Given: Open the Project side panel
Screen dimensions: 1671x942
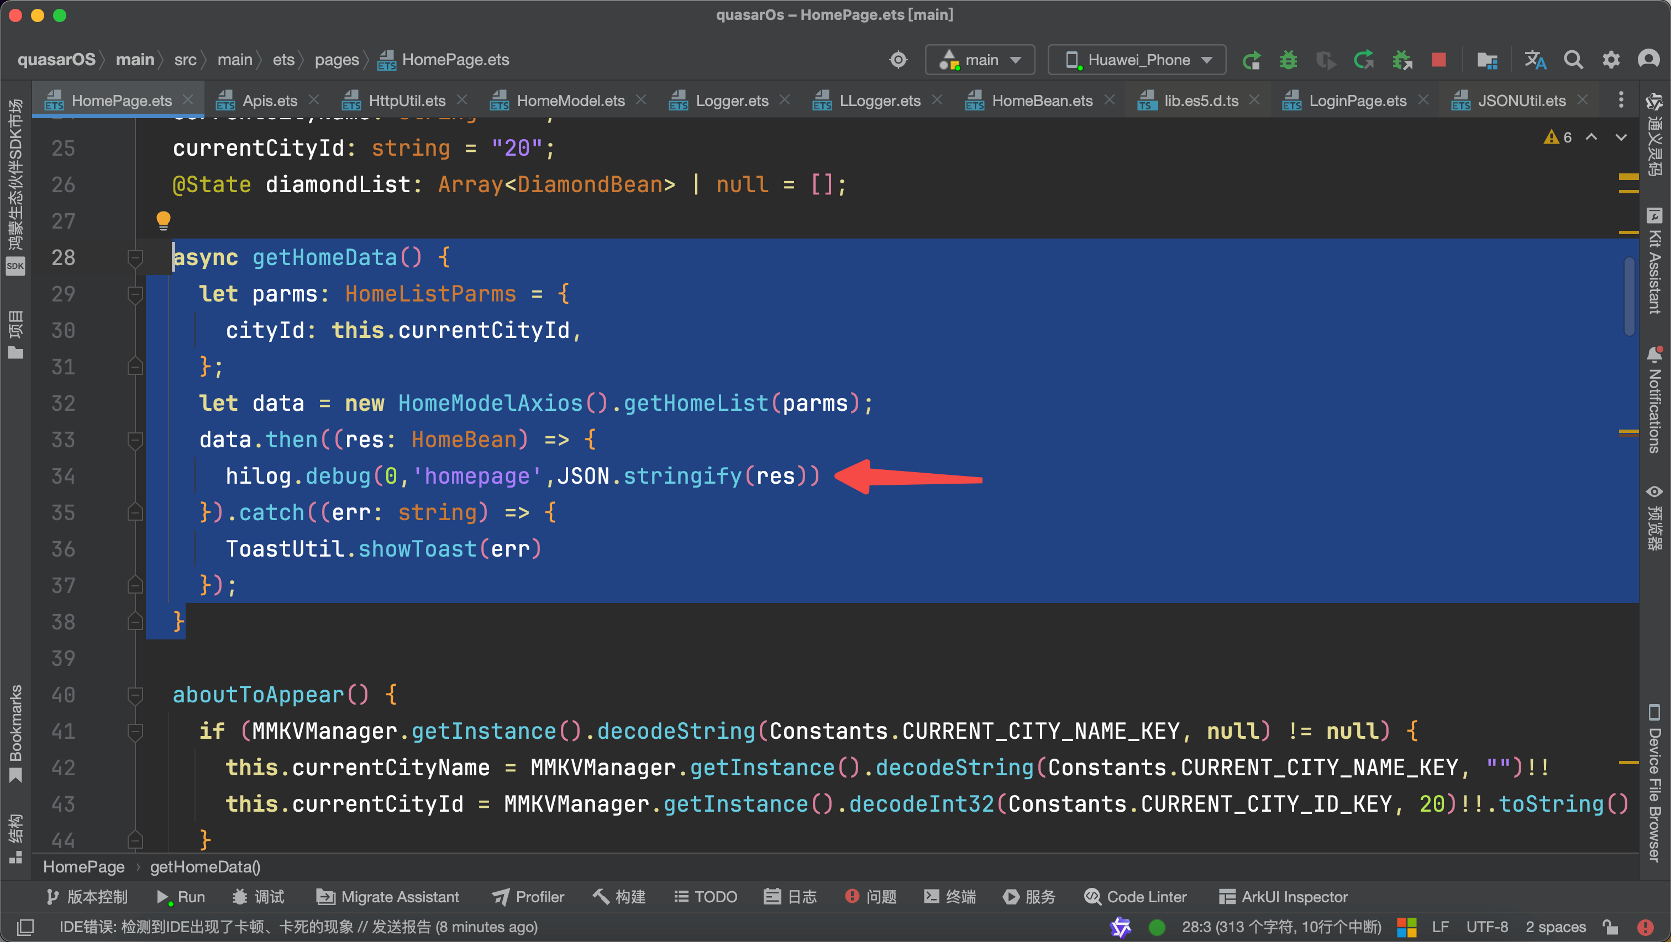Looking at the screenshot, I should click(x=15, y=334).
